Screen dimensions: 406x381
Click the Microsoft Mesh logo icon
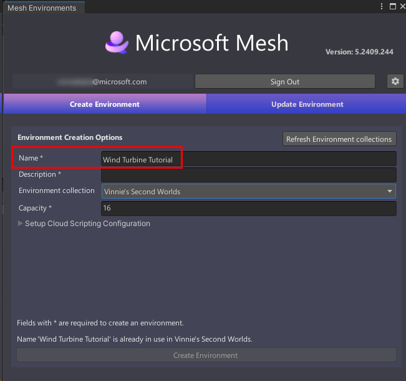(117, 42)
